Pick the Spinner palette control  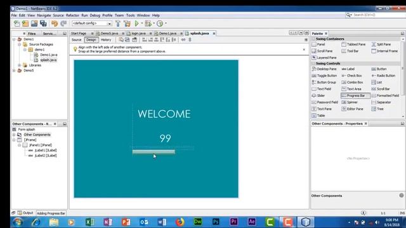350,103
